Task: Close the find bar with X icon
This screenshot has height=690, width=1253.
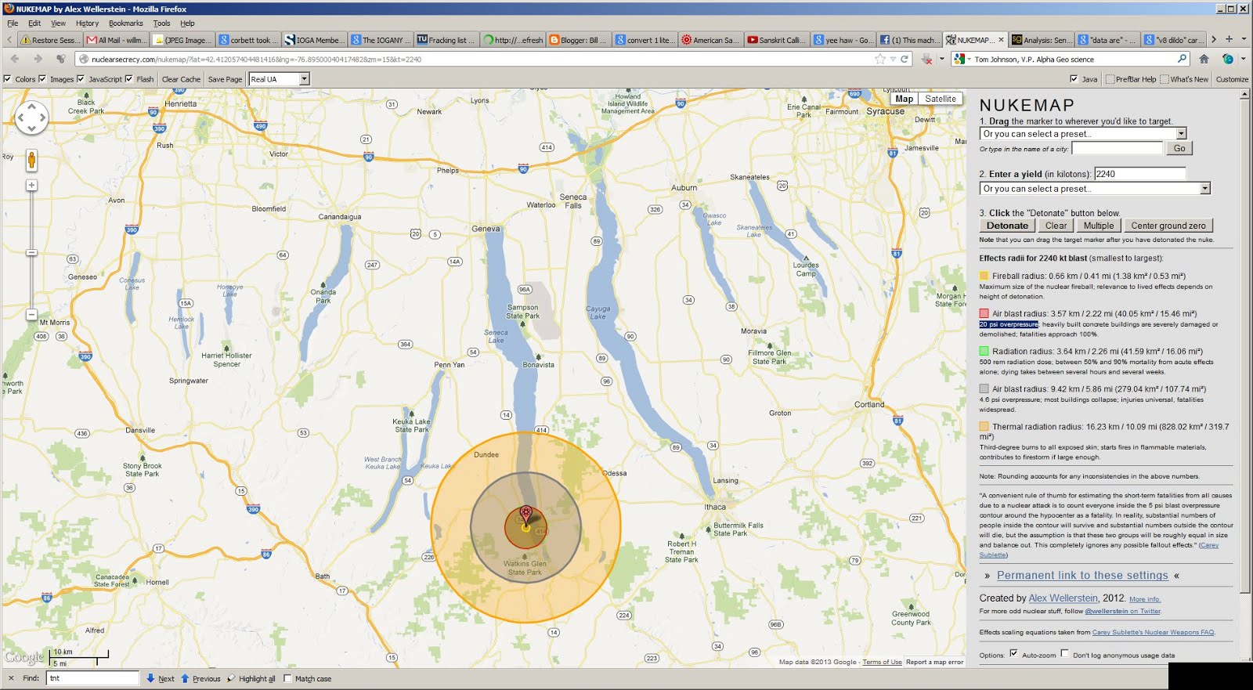Action: point(11,678)
